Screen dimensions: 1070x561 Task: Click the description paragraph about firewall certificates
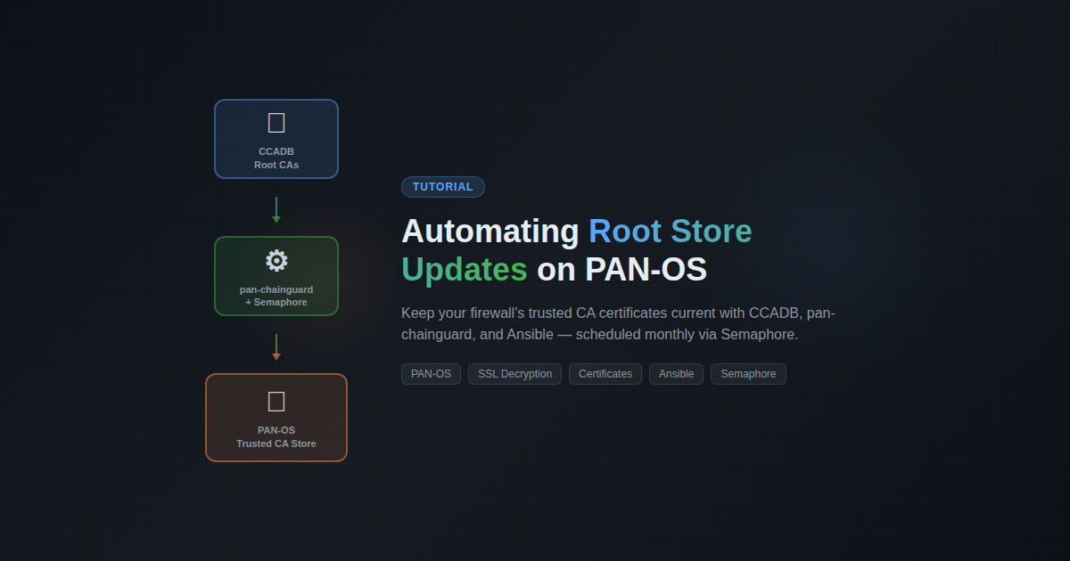click(617, 324)
